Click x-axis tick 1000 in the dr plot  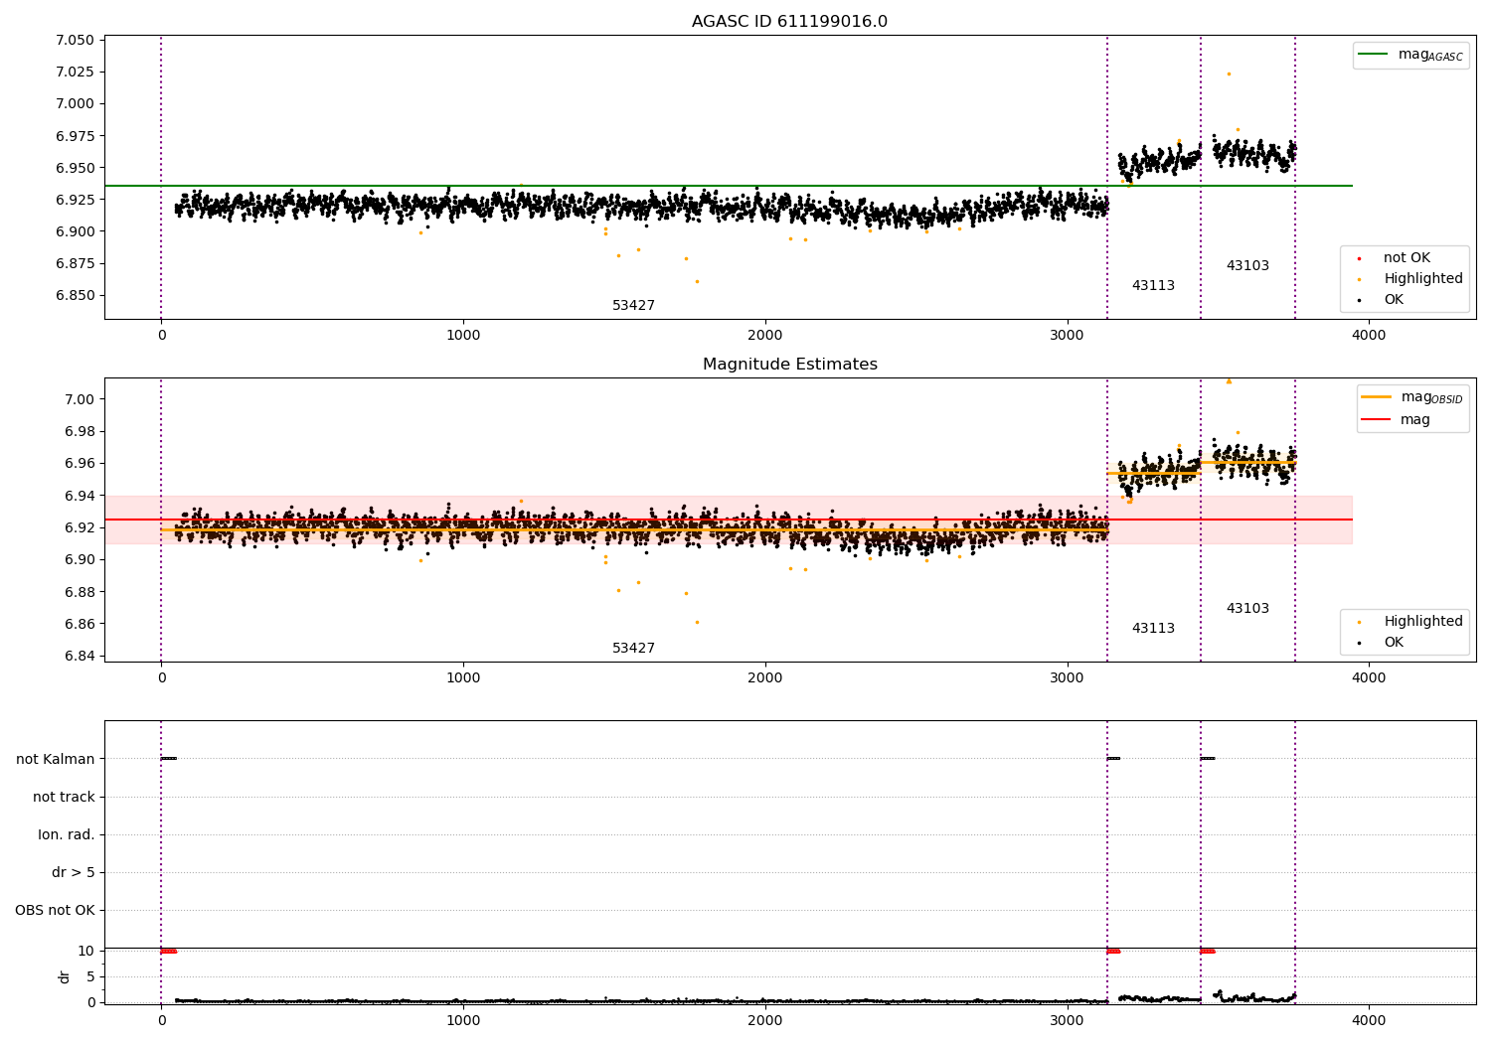click(x=463, y=1021)
